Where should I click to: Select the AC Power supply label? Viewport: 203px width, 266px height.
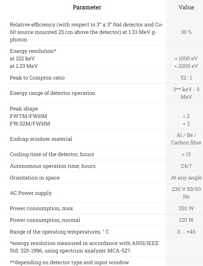(x=31, y=193)
